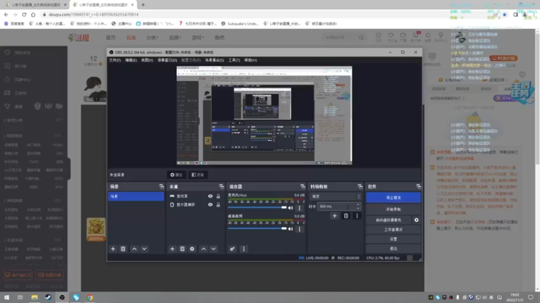The width and height of the screenshot is (540, 303).
Task: Go to browser home page icon
Action: coord(33,14)
